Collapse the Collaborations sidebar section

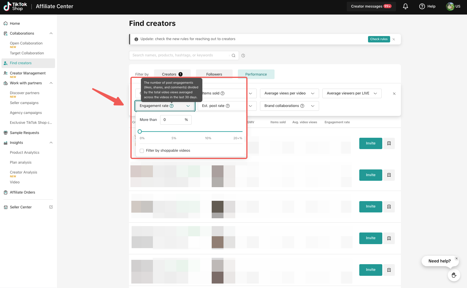tap(51, 33)
